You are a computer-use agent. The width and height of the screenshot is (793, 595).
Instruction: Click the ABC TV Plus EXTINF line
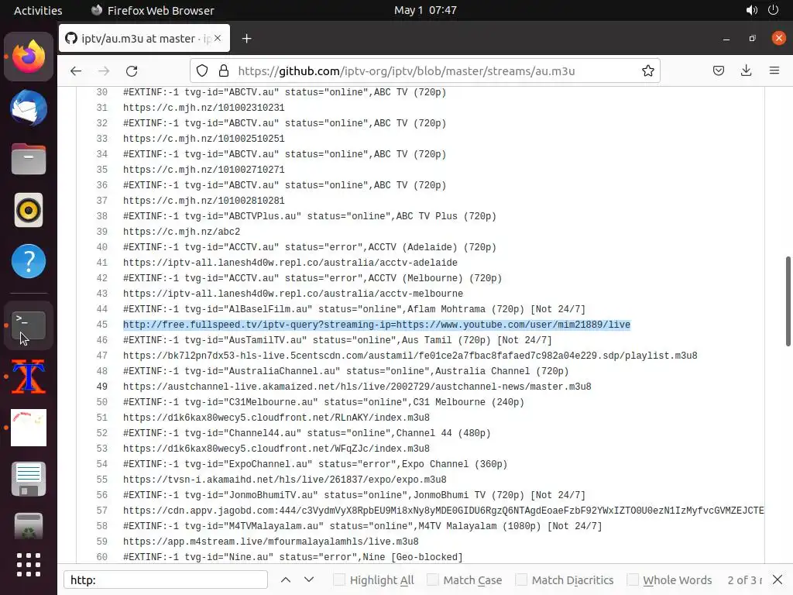(310, 217)
